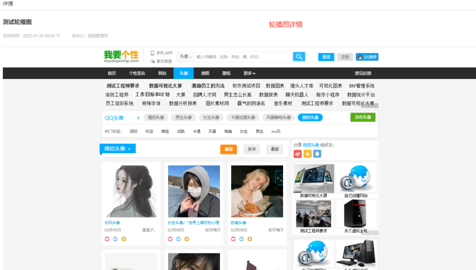Click the author name 溪溪子。
The image size is (476, 270).
(149, 230)
